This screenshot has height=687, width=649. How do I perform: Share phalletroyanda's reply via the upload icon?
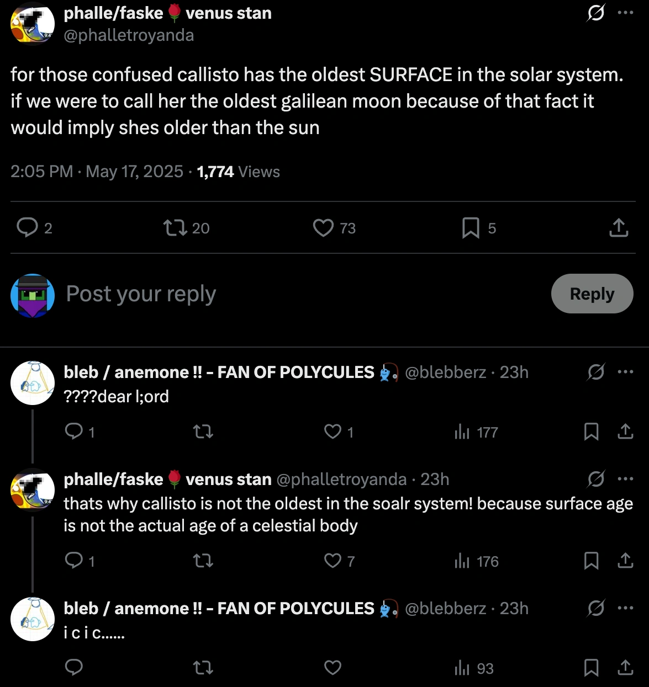[x=625, y=561]
